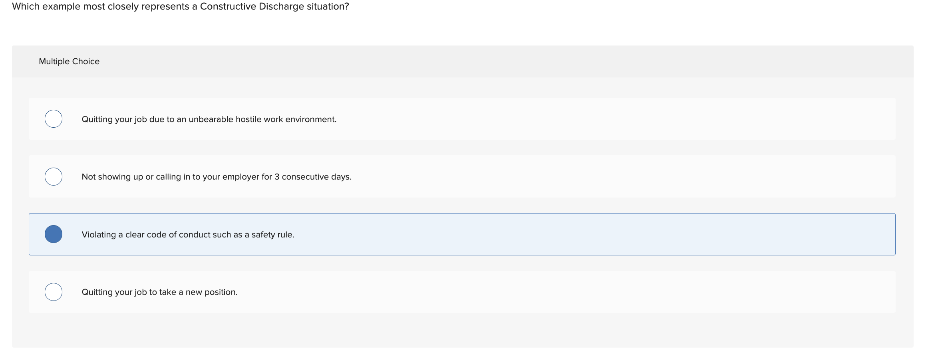Click the question text about Constructive Discharge
Image resolution: width=938 pixels, height=348 pixels.
[x=180, y=6]
